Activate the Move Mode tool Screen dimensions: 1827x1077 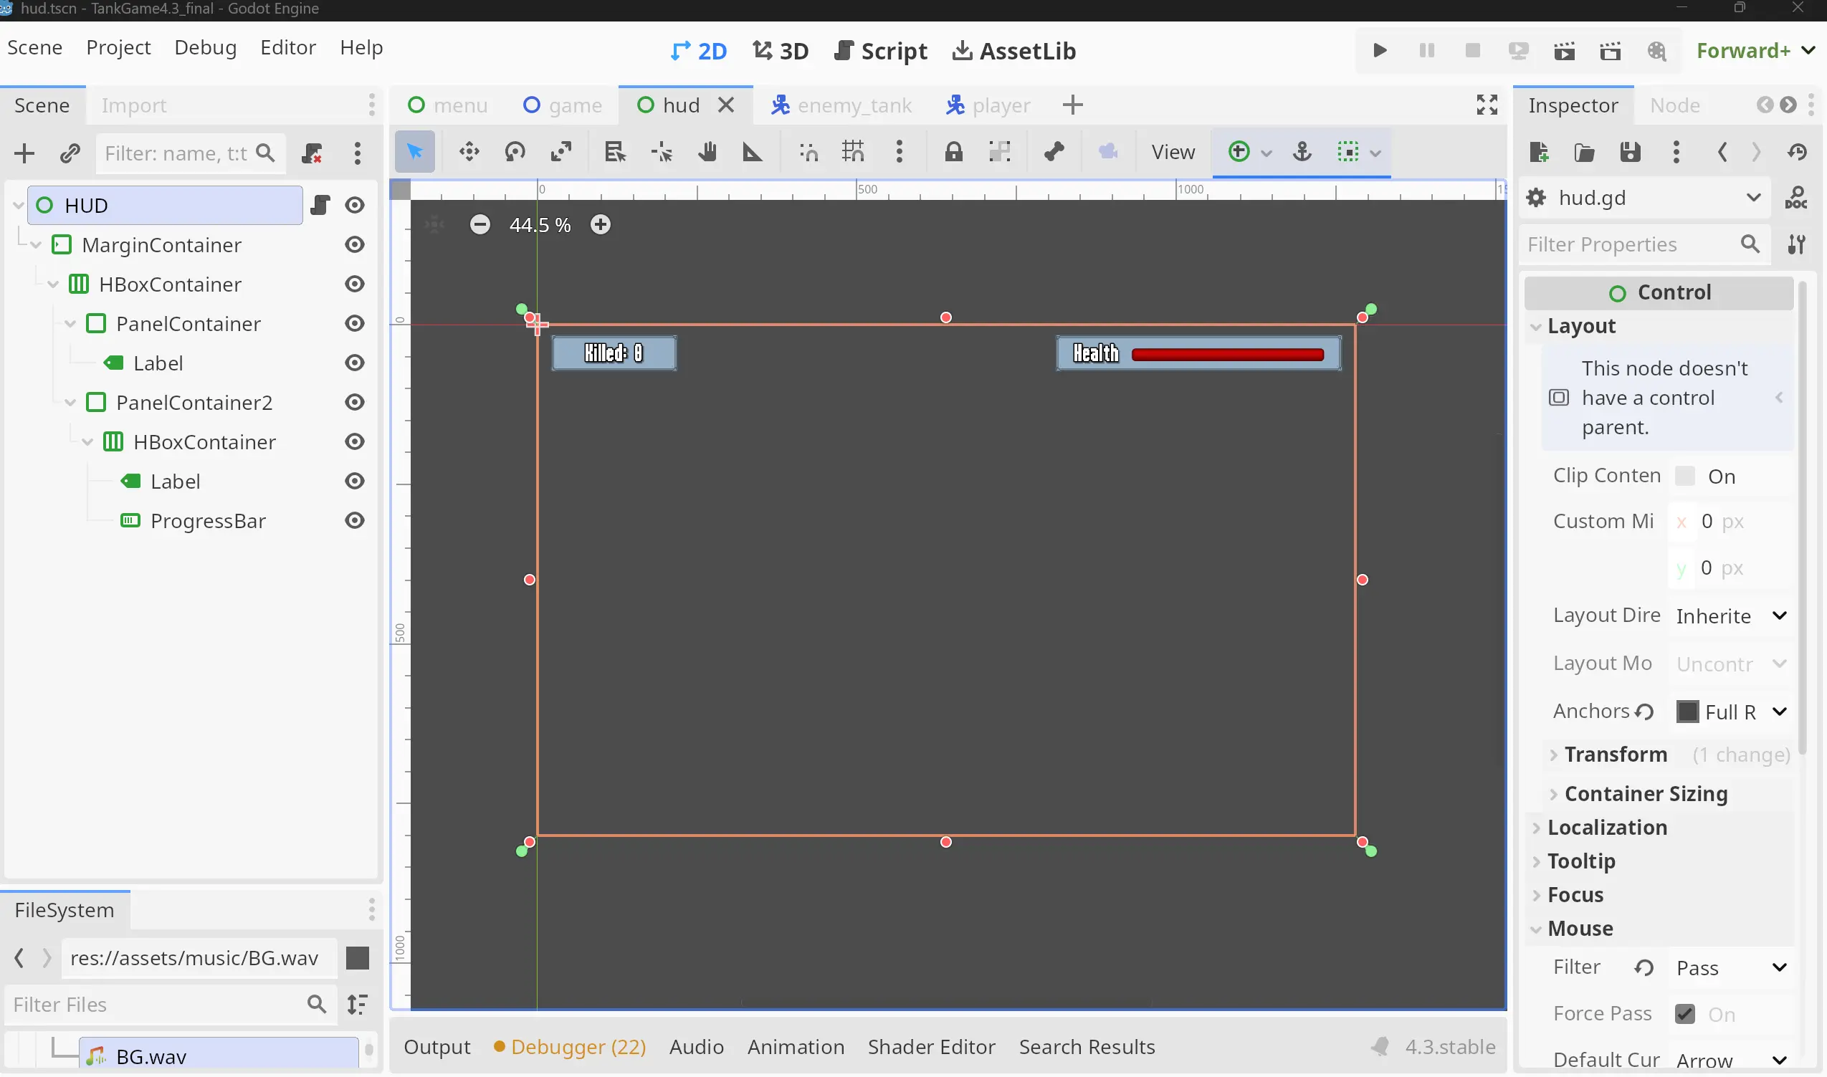point(469,152)
